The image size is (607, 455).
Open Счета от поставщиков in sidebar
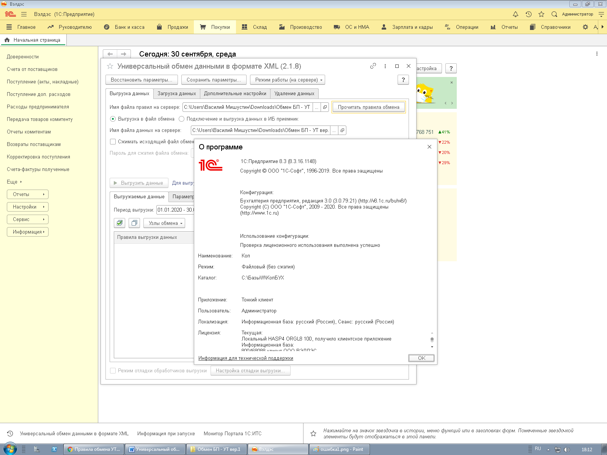pyautogui.click(x=32, y=69)
